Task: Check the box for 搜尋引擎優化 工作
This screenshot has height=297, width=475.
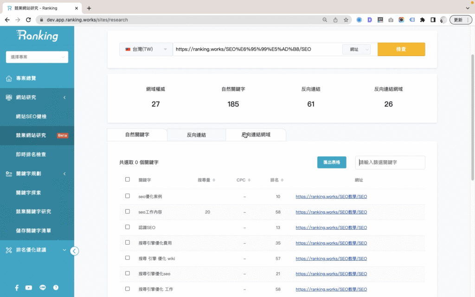Action: pyautogui.click(x=128, y=289)
